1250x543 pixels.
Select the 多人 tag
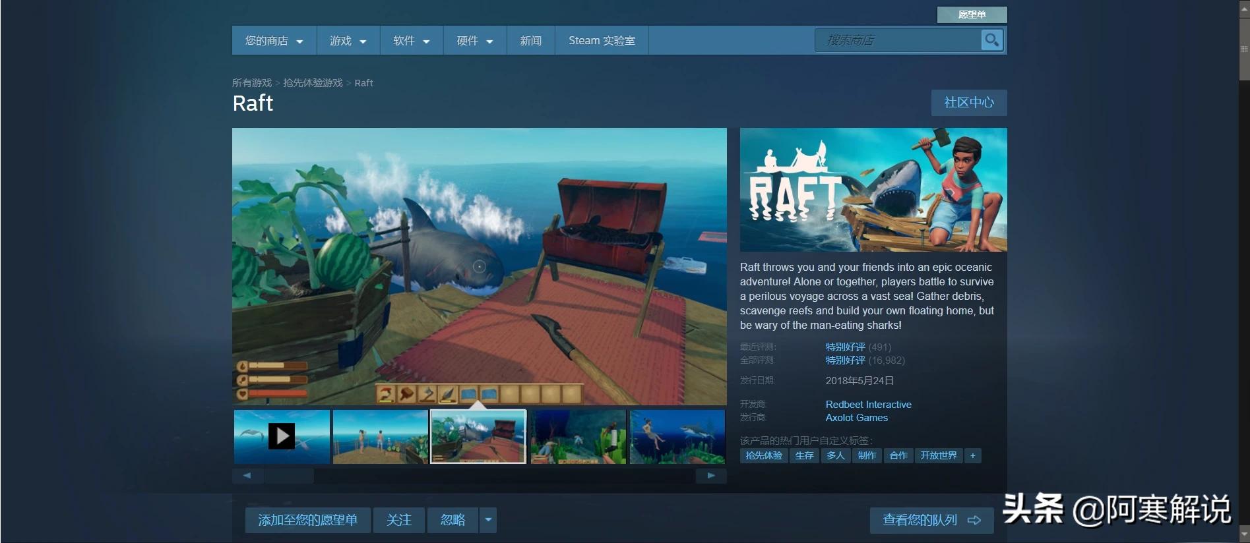click(836, 455)
